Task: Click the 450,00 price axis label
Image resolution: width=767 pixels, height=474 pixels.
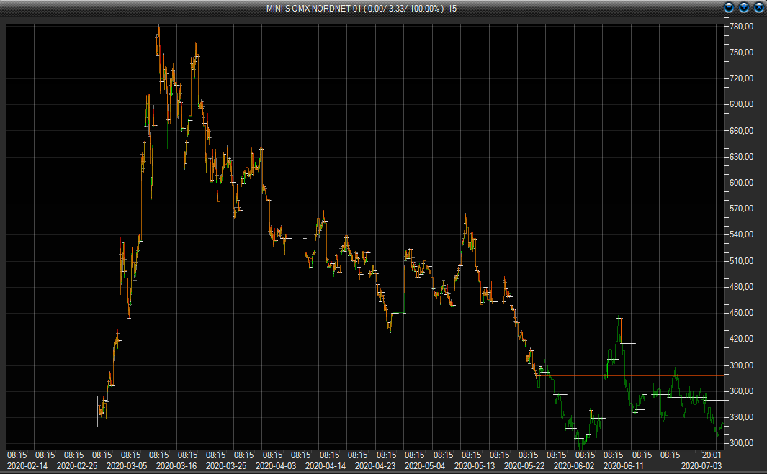Action: pyautogui.click(x=741, y=313)
